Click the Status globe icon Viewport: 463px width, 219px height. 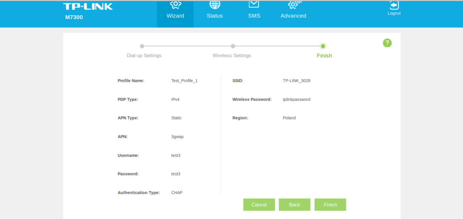point(215,4)
